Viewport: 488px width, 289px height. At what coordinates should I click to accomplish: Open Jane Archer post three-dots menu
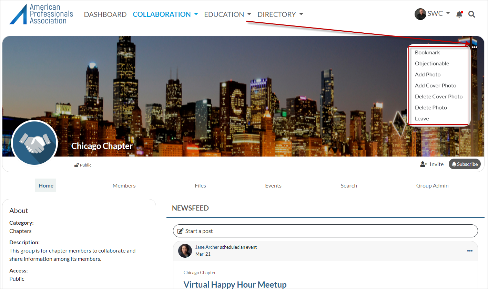click(470, 251)
